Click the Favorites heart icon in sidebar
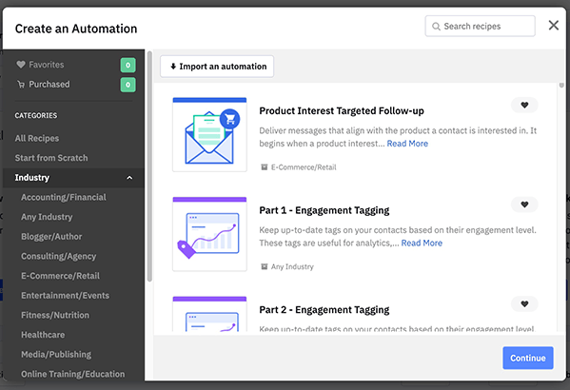Image resolution: width=570 pixels, height=390 pixels. tap(21, 65)
